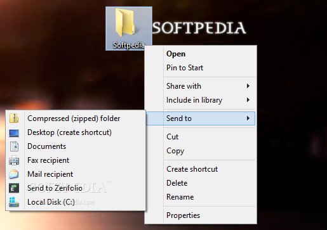Send the folder to Documents

coord(76,146)
